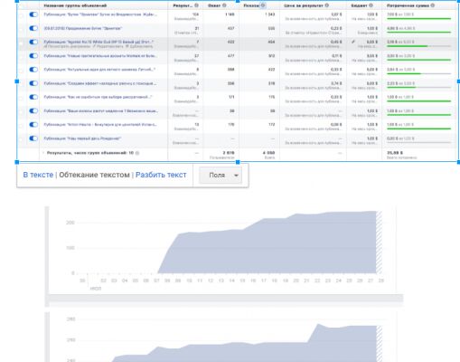
Task: Click the 'Потраченная сумма' column header
Action: click(408, 5)
